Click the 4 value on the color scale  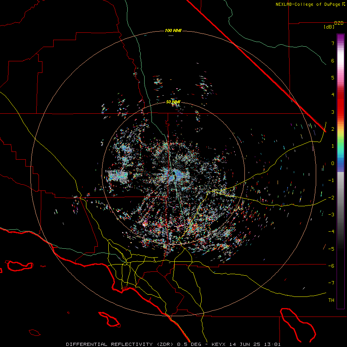[333, 95]
